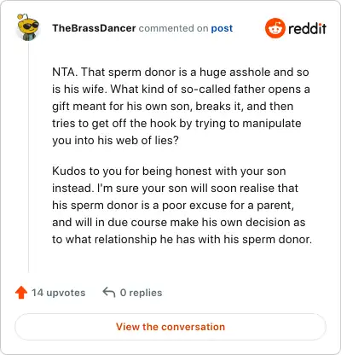The width and height of the screenshot is (341, 355).
Task: Click the reply arrow icon
Action: (x=109, y=292)
